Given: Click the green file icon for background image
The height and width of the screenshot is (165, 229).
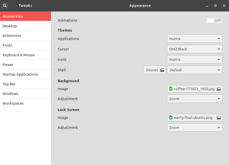Looking at the screenshot, I should point(171,89).
